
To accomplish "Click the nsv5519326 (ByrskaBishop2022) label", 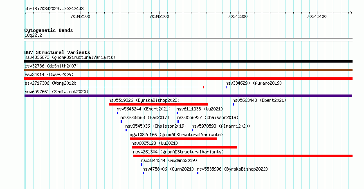I will click(144, 100).
